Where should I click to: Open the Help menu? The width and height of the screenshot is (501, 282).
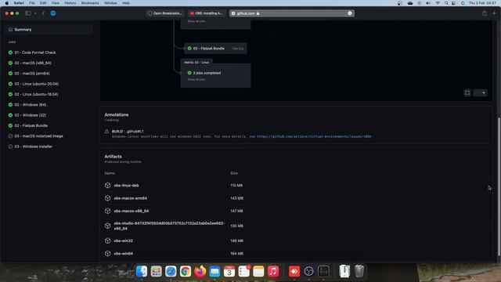[126, 3]
